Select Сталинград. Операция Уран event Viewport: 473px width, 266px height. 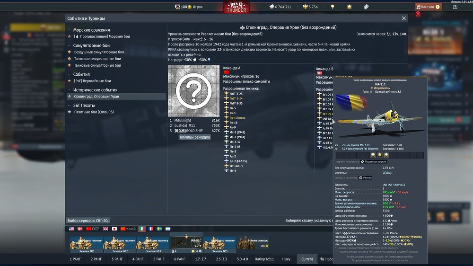[x=116, y=97]
